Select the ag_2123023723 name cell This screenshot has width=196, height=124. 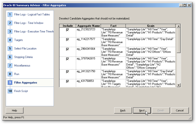coord(88,32)
